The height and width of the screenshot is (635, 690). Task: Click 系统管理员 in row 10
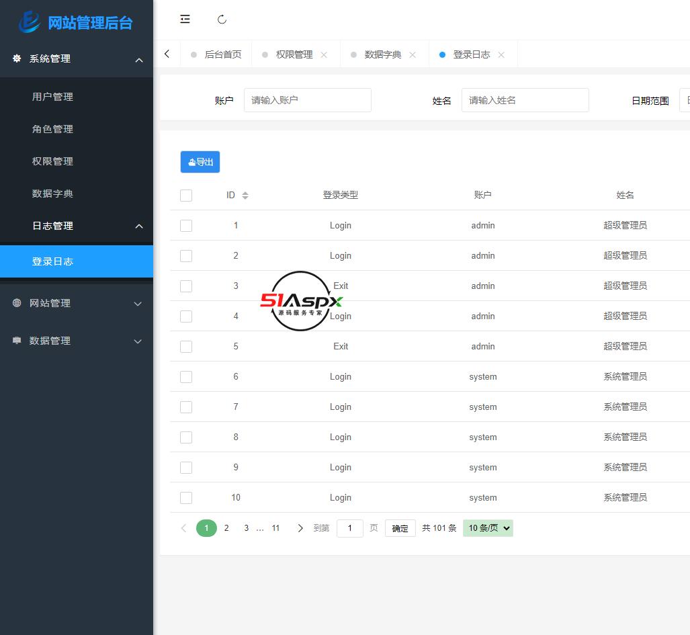coord(625,497)
